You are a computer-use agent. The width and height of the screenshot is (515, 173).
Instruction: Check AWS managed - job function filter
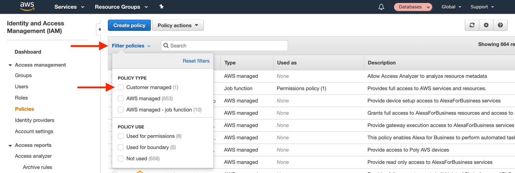(x=121, y=109)
